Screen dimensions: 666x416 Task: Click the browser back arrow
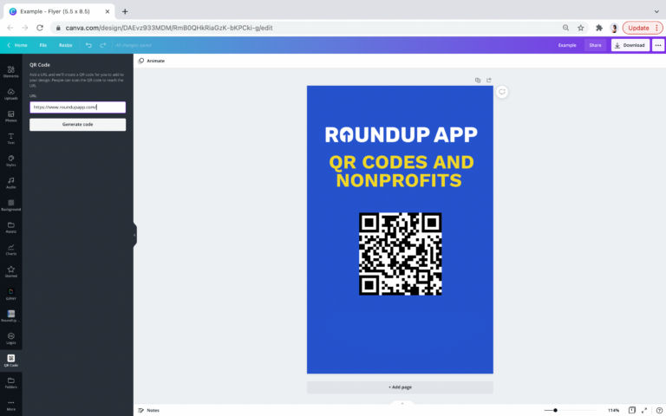pos(10,28)
